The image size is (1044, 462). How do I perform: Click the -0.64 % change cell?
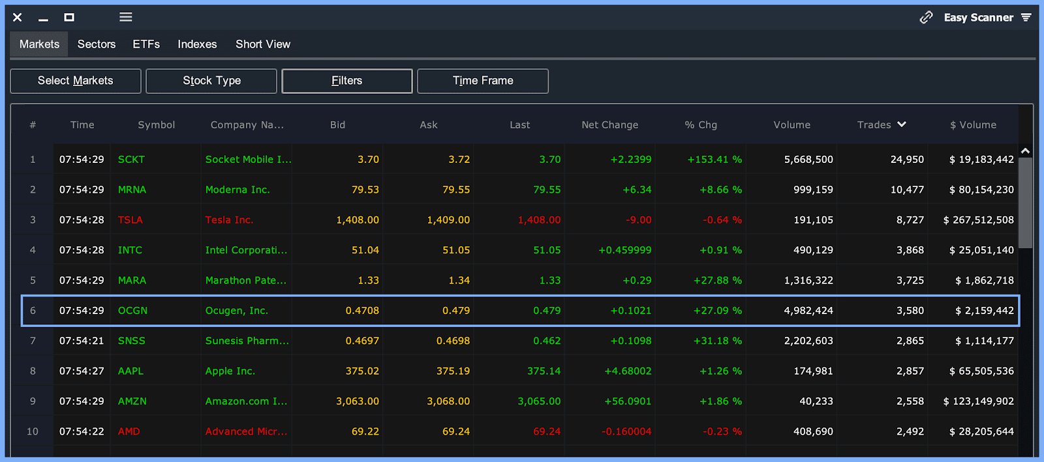pyautogui.click(x=722, y=220)
